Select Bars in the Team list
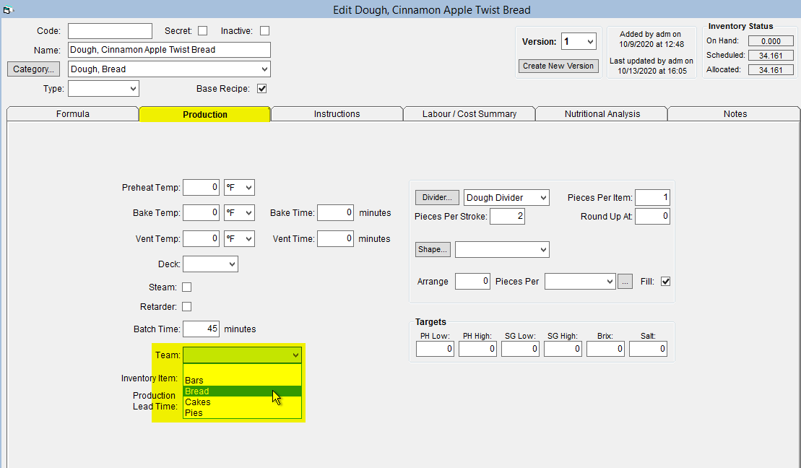Screen dimensions: 801x468 pyautogui.click(x=242, y=381)
